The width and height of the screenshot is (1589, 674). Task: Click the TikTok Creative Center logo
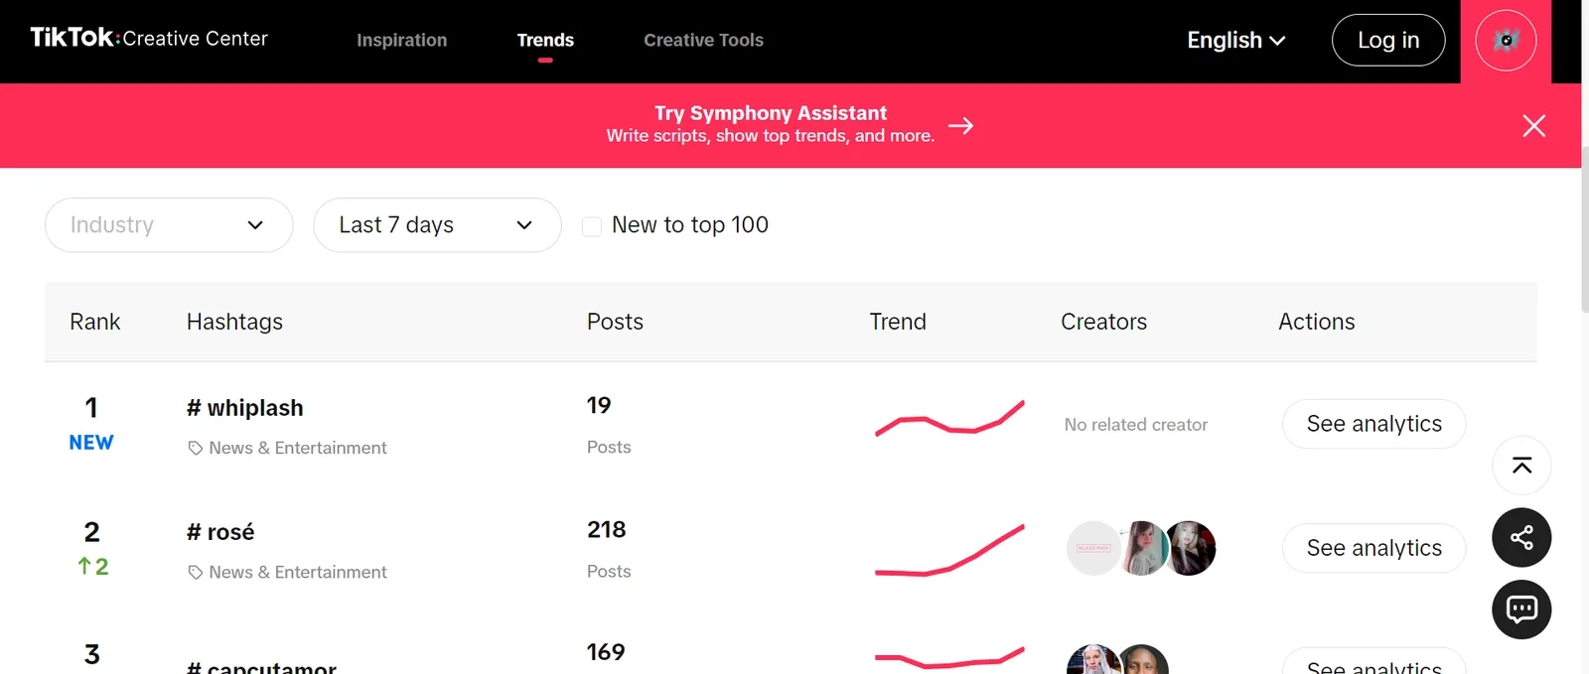149,39
